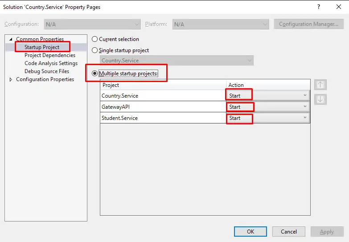Click the Cancel button
This screenshot has width=349, height=242.
pyautogui.click(x=289, y=231)
